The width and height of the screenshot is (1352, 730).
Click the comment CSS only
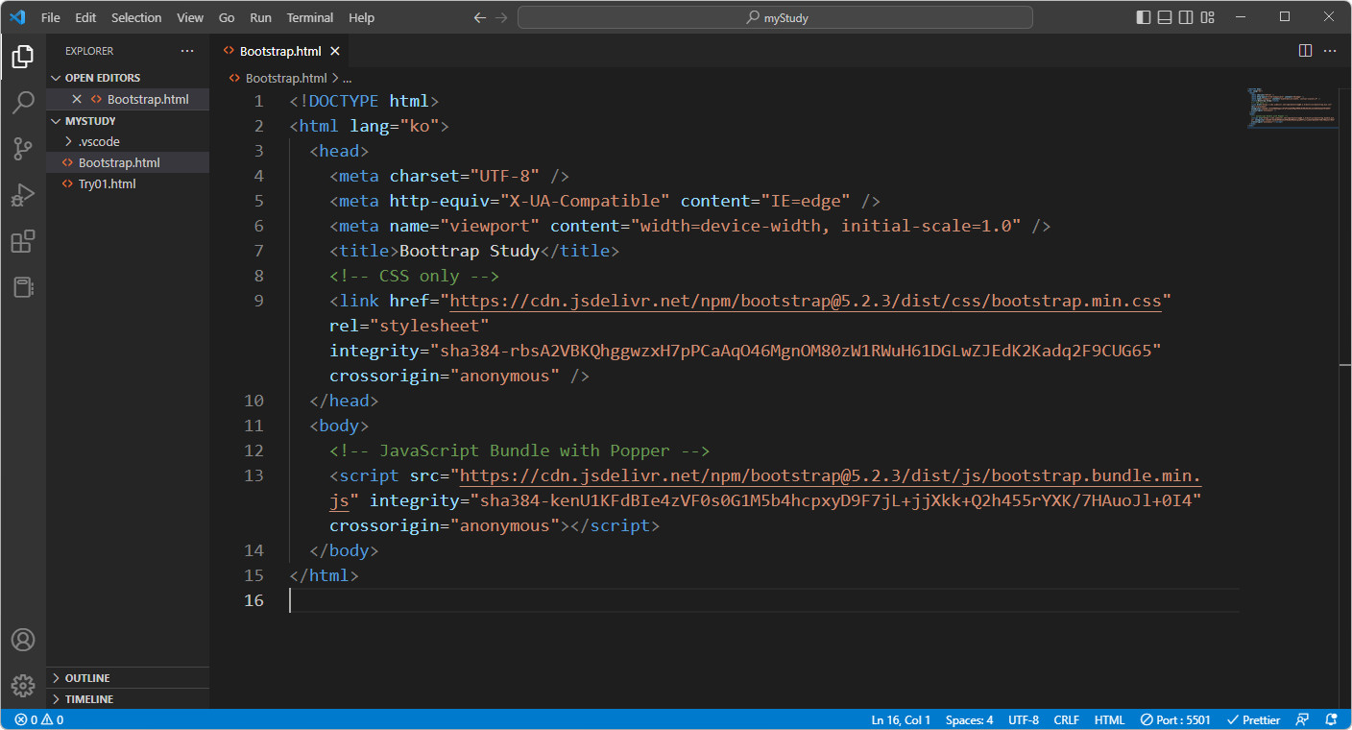click(x=414, y=276)
